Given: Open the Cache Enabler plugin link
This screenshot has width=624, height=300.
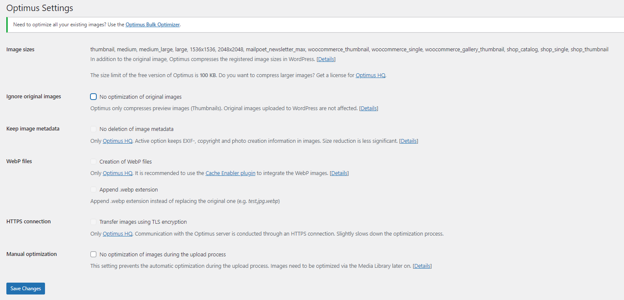Looking at the screenshot, I should [230, 173].
